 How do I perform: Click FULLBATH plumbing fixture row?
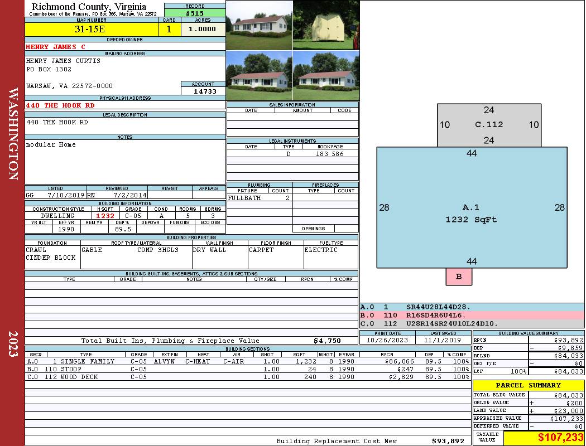[260, 198]
